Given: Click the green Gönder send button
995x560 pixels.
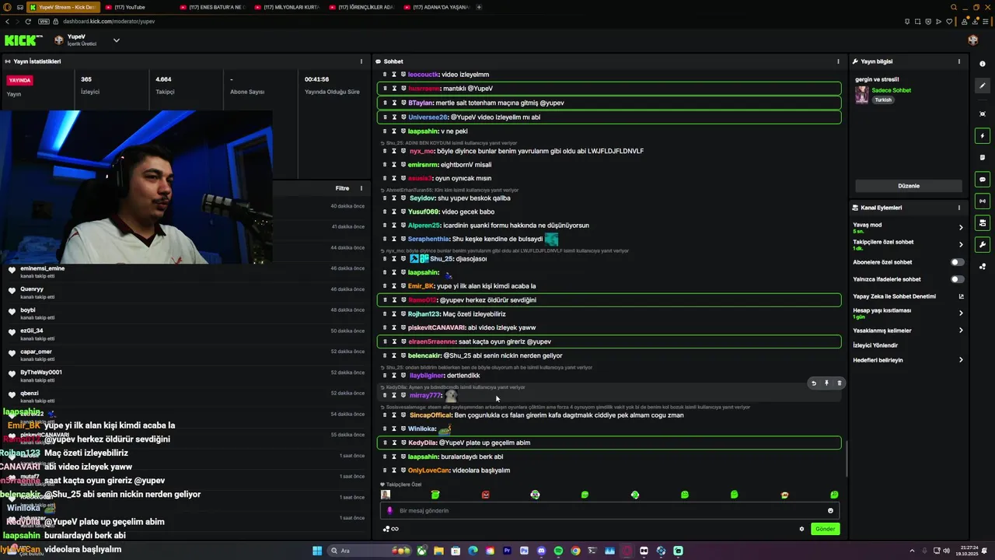Looking at the screenshot, I should point(825,529).
